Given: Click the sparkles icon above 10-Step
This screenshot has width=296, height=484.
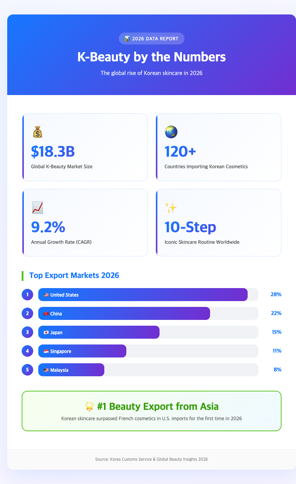Looking at the screenshot, I should (x=171, y=207).
